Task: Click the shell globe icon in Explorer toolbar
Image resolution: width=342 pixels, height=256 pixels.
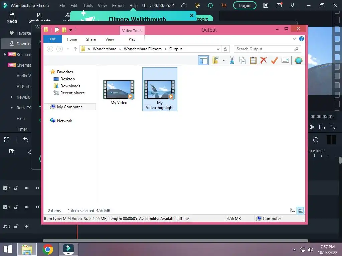Action: click(x=298, y=60)
